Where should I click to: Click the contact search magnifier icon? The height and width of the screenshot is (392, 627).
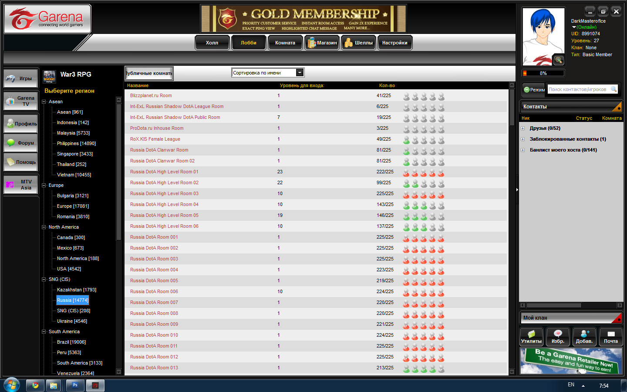coord(614,89)
